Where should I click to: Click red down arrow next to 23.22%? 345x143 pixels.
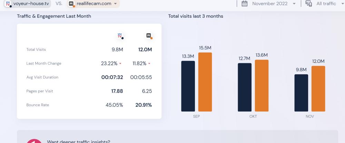click(120, 64)
